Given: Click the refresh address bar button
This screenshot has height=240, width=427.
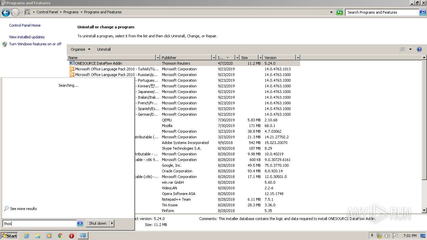Looking at the screenshot, I should (x=340, y=12).
